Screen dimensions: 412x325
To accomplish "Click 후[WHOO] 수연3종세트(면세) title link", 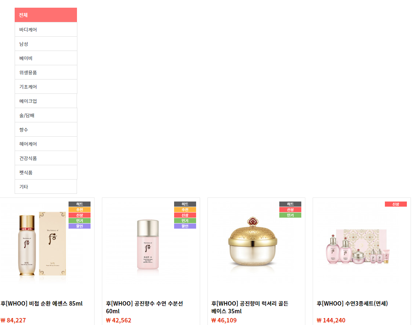I will [x=352, y=303].
